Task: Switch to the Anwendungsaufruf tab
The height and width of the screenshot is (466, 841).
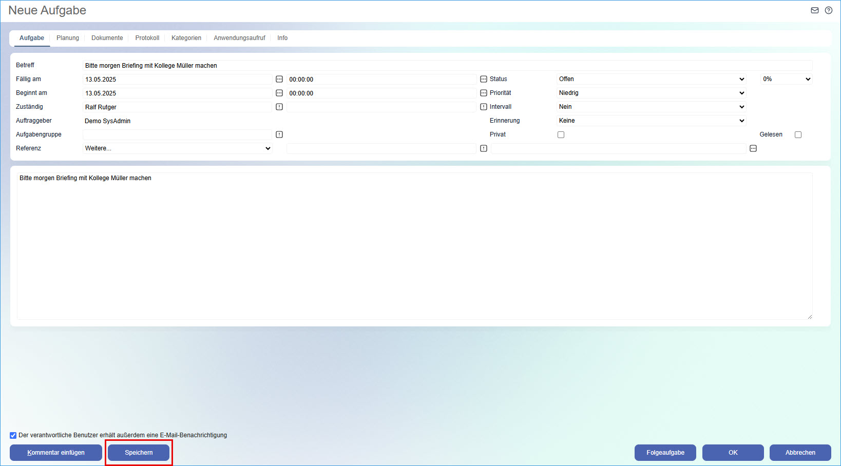Action: [239, 38]
